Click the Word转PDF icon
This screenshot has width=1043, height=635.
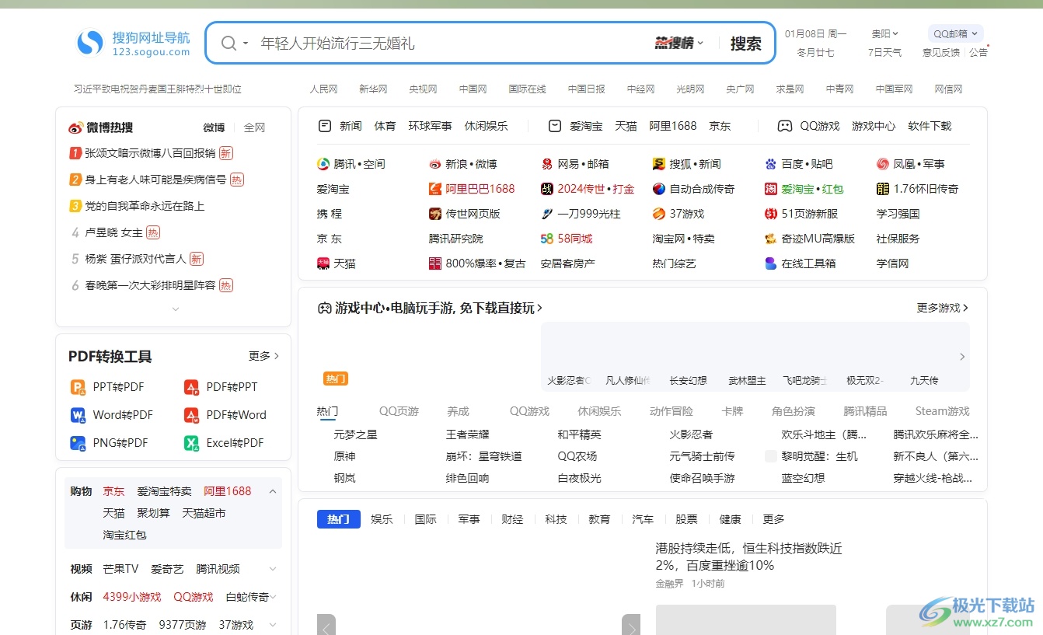(78, 415)
